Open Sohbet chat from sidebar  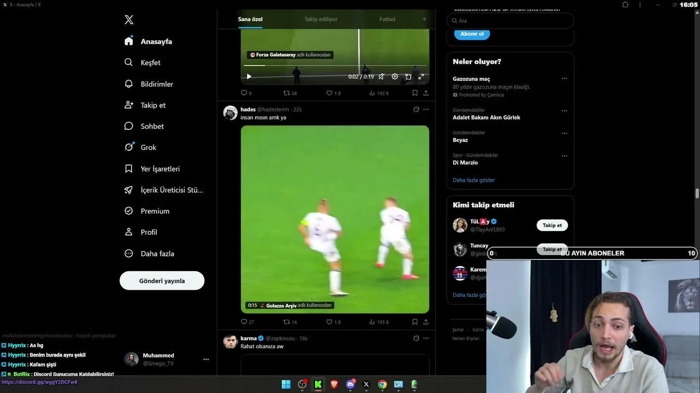pyautogui.click(x=144, y=126)
